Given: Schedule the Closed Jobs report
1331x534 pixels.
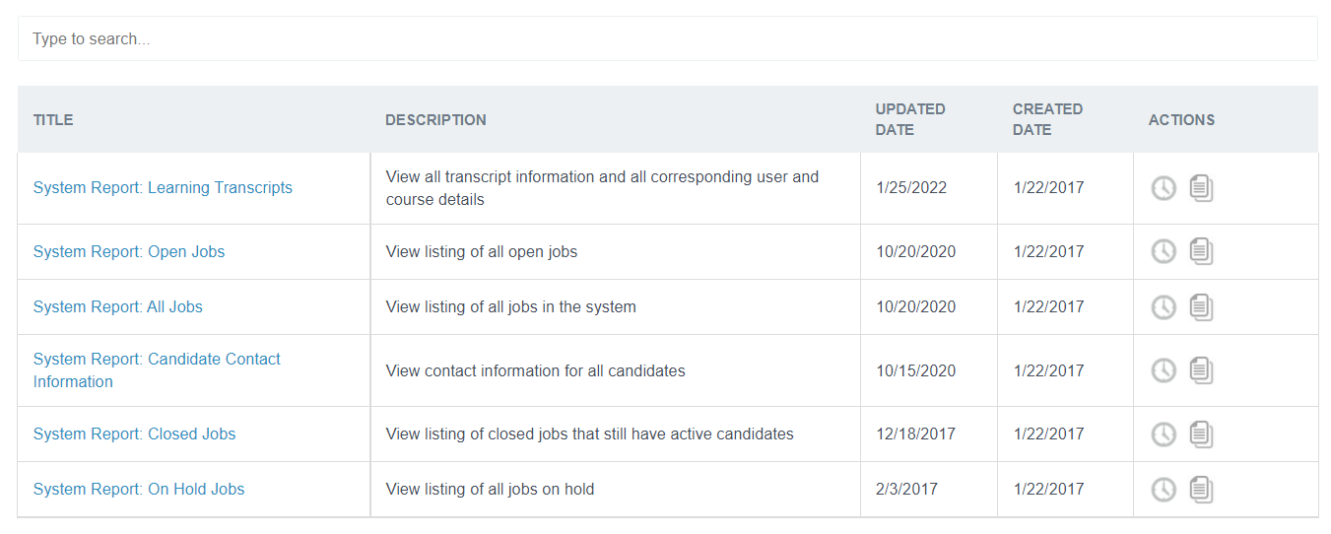Looking at the screenshot, I should tap(1164, 434).
